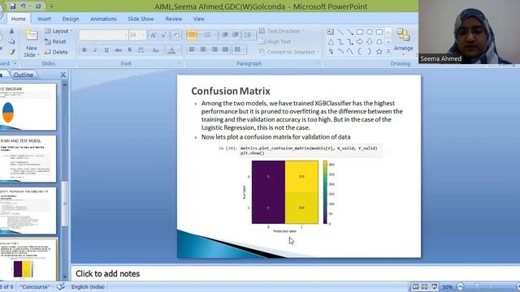Align text right
This screenshot has height=292, width=520.
pos(214,49)
